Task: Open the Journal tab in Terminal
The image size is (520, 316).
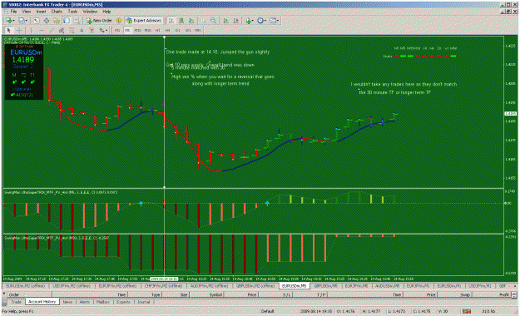Action: point(144,302)
